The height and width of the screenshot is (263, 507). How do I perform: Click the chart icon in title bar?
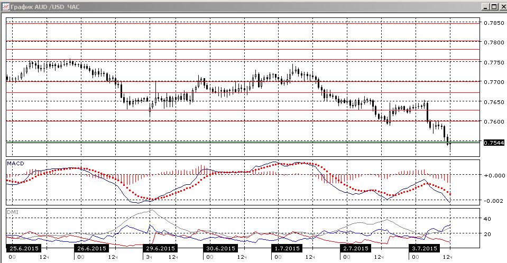(5, 6)
